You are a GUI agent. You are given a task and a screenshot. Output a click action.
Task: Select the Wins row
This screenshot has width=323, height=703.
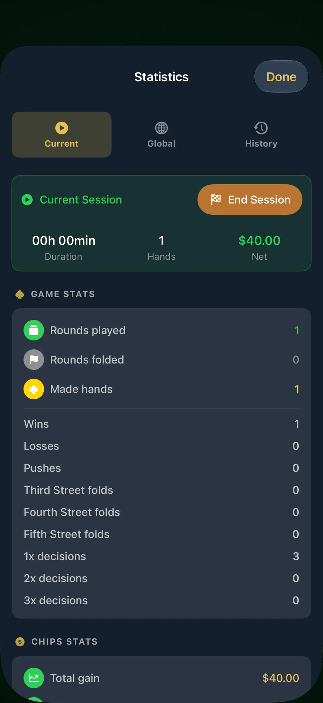tap(161, 424)
